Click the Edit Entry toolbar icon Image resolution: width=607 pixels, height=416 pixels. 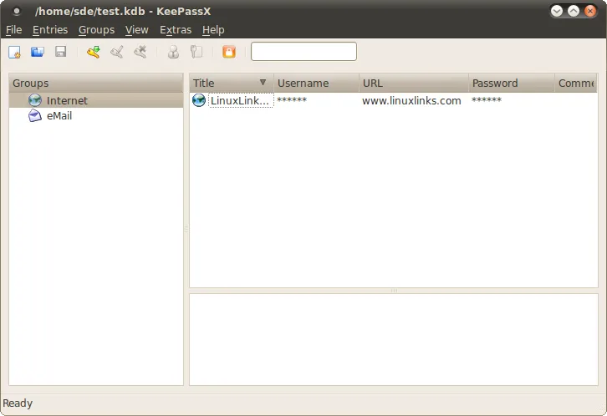pos(117,52)
